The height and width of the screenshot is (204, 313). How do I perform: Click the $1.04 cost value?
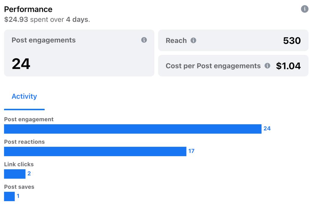[288, 66]
